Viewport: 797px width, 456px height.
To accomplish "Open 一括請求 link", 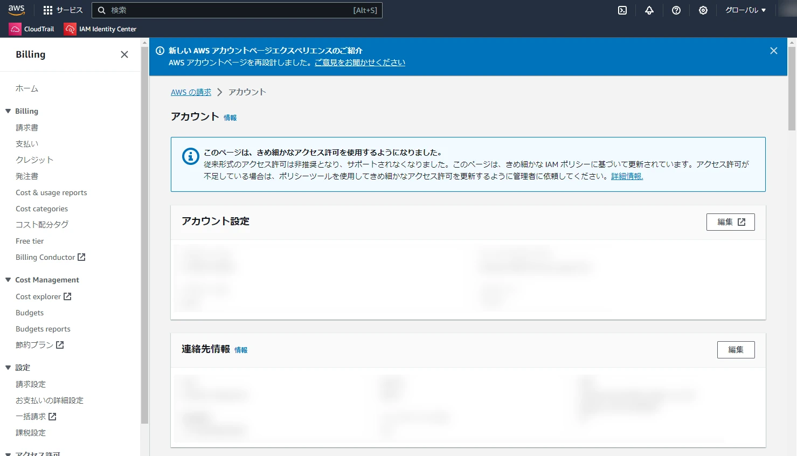I will point(31,417).
